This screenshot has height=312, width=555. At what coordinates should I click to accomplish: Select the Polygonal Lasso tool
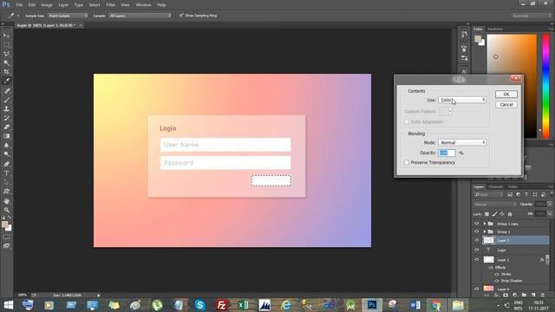tap(6, 54)
